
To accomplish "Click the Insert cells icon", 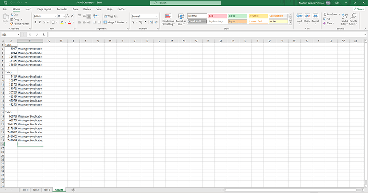I will pyautogui.click(x=299, y=16).
